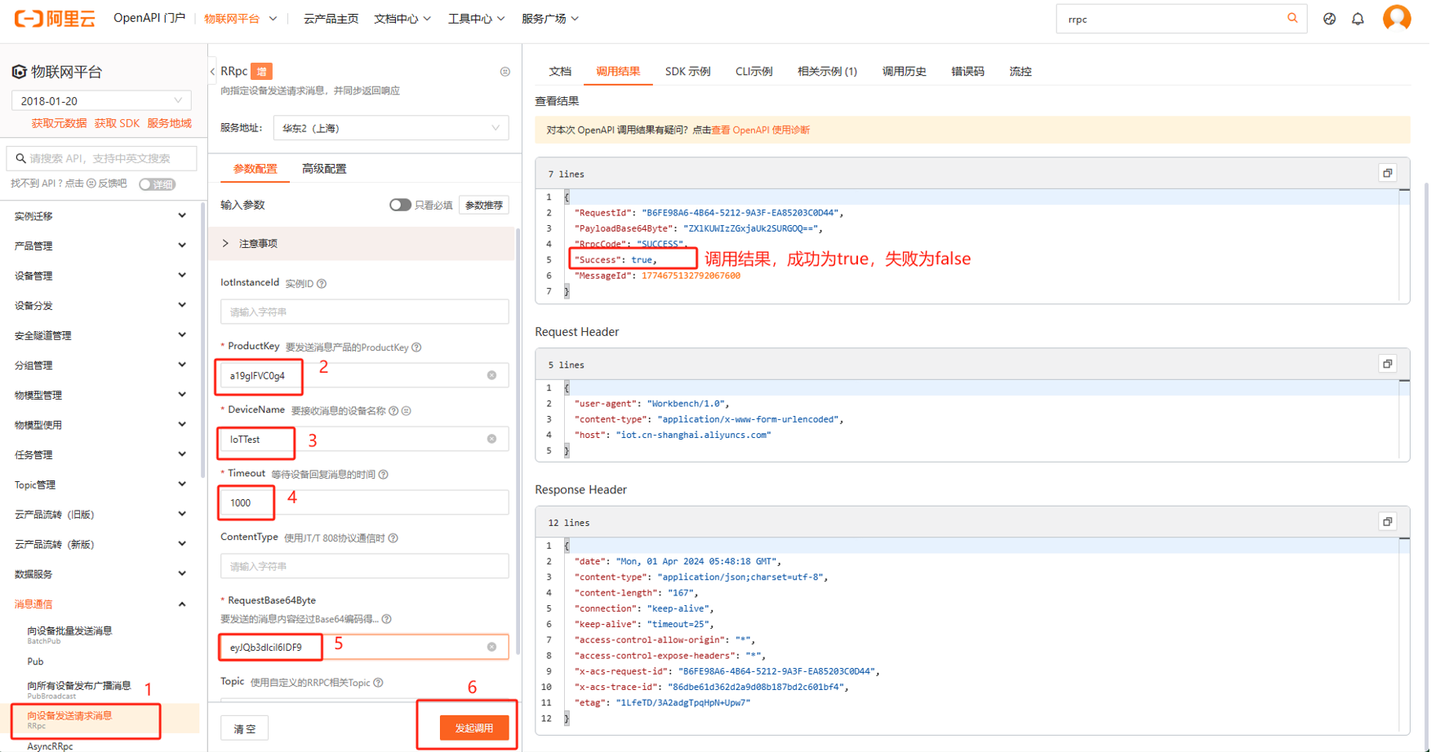Click the search magnifier icon in top bar
The height and width of the screenshot is (752, 1431).
1292,18
